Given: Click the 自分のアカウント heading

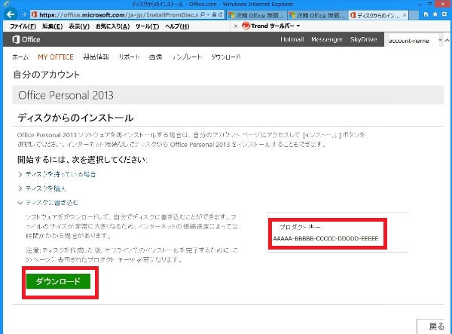Looking at the screenshot, I should point(47,75).
